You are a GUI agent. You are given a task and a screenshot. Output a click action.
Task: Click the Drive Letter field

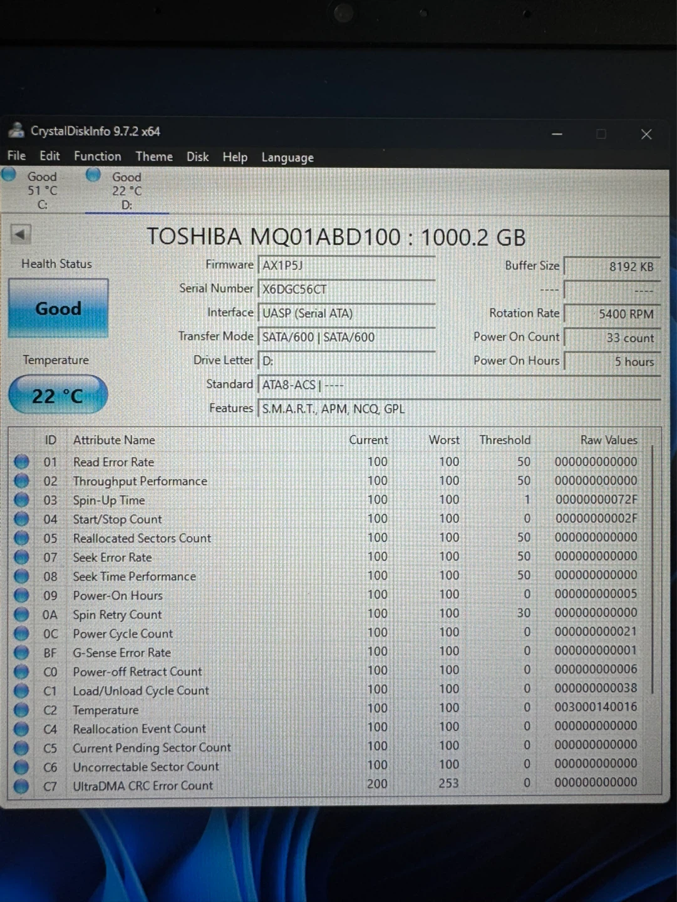(x=346, y=361)
